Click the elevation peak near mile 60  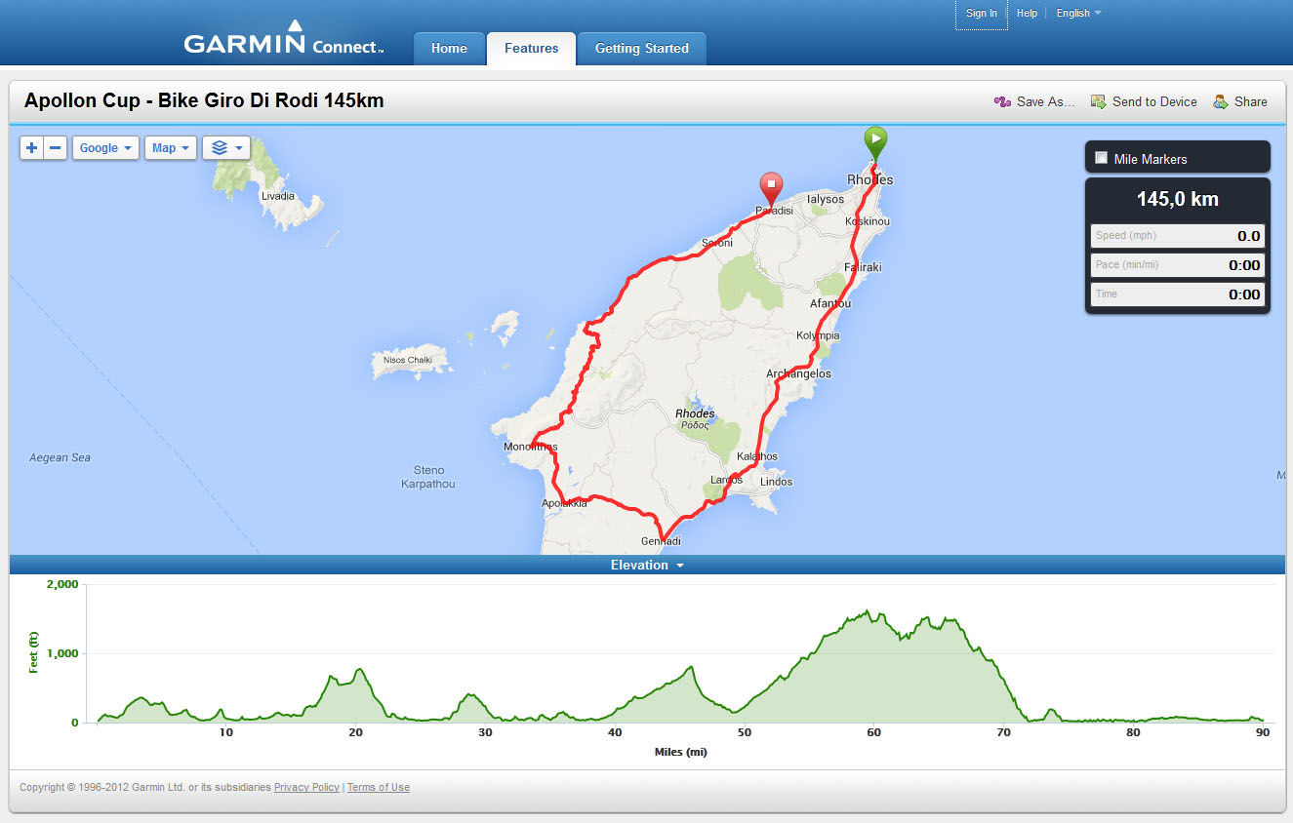pos(869,613)
